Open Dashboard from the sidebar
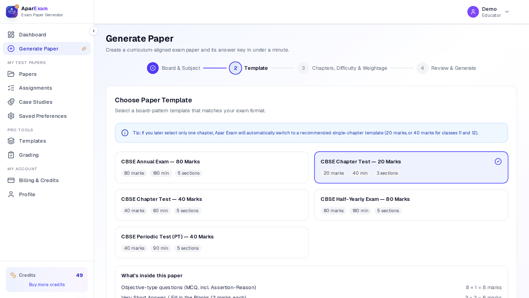This screenshot has width=529, height=298. click(x=47, y=34)
